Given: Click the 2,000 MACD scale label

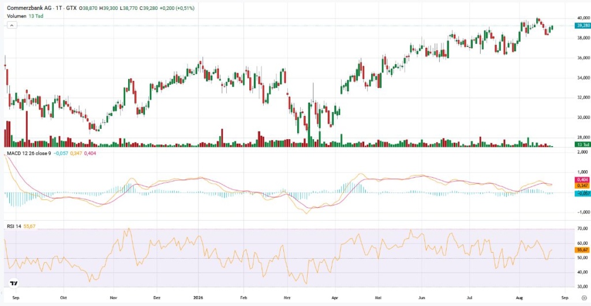Looking at the screenshot, I should (x=583, y=152).
